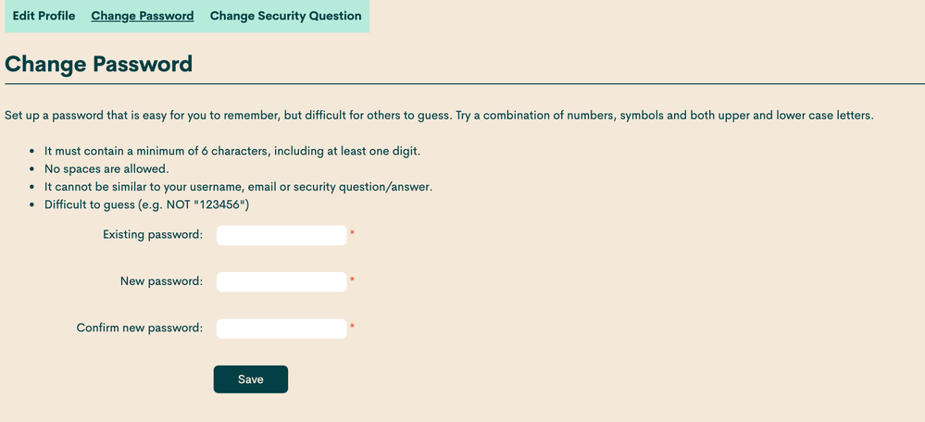This screenshot has height=422, width=925.
Task: Click the "New password:" label
Action: (x=161, y=281)
